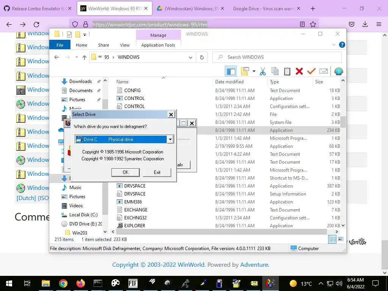Open Firefox downloads panel
This screenshot has width=388, height=291.
tap(365, 24)
